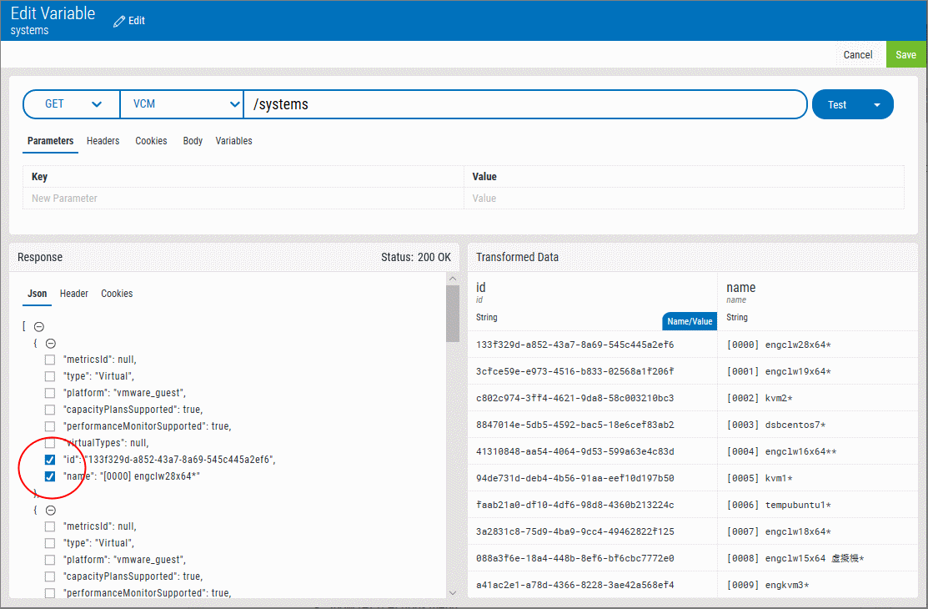Enable the first "metricsId" checkbox
The height and width of the screenshot is (609, 928).
tap(50, 360)
